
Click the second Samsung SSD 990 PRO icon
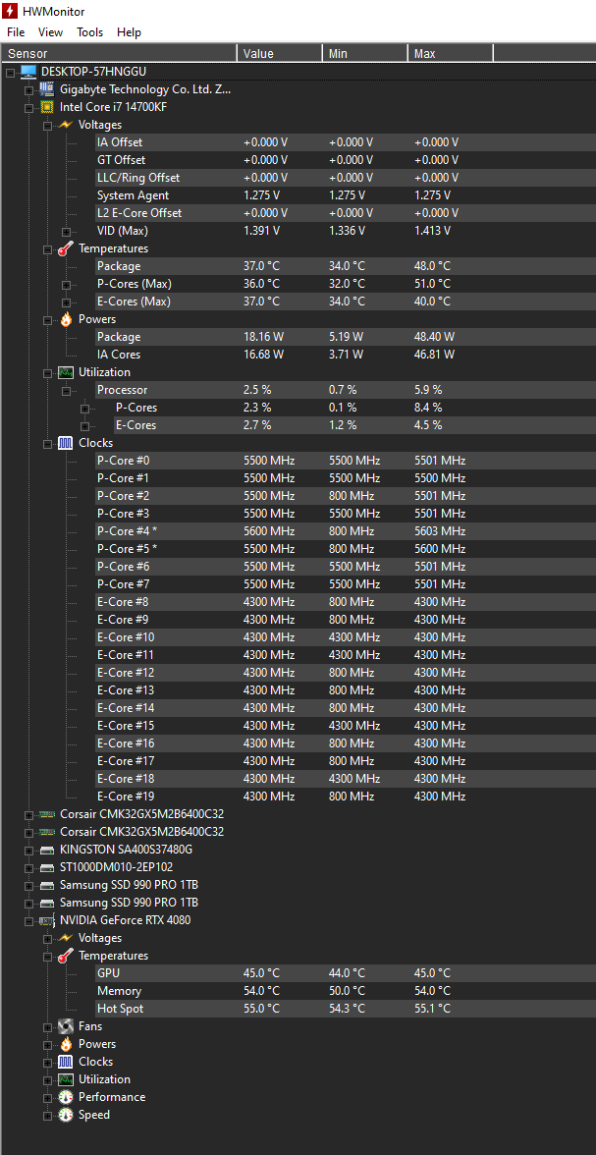click(47, 903)
